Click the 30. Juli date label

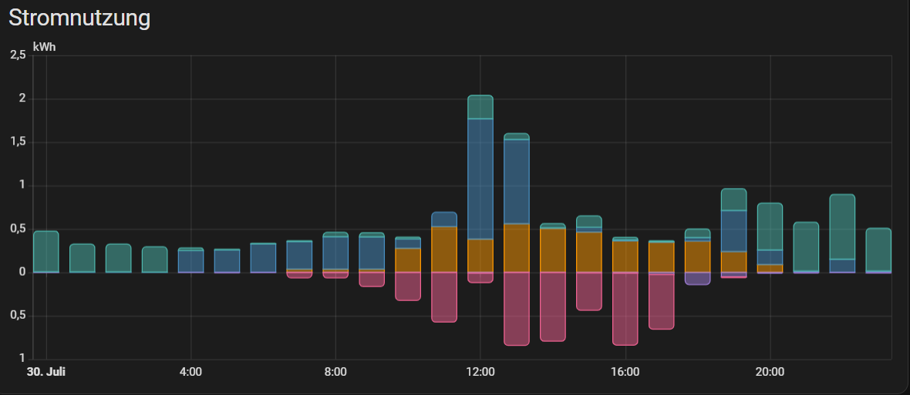coord(45,371)
